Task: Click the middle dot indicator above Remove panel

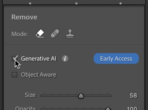Action: (76, 3)
